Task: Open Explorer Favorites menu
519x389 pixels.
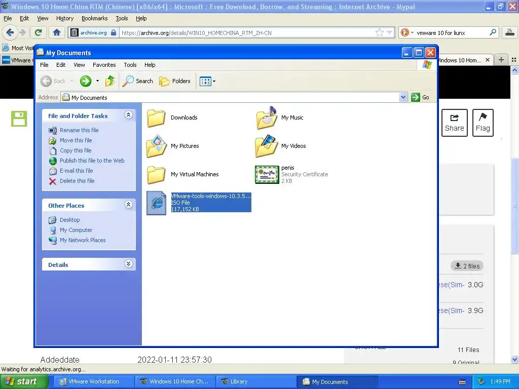Action: click(104, 65)
